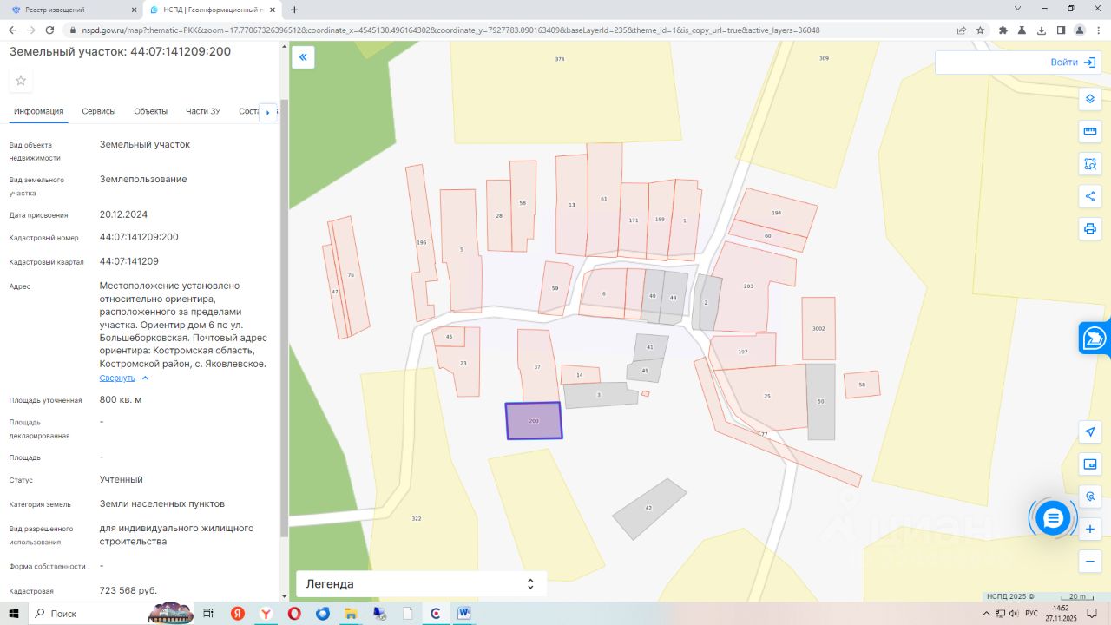Screen dimensions: 1111x625
Task: Collapse the info side panel
Action: point(303,57)
